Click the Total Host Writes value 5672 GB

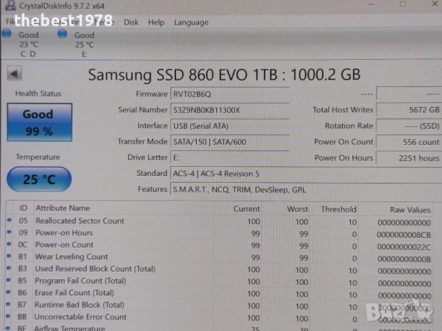click(x=409, y=110)
